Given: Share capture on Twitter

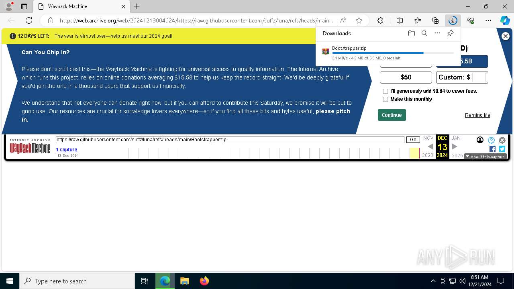Looking at the screenshot, I should [x=502, y=149].
